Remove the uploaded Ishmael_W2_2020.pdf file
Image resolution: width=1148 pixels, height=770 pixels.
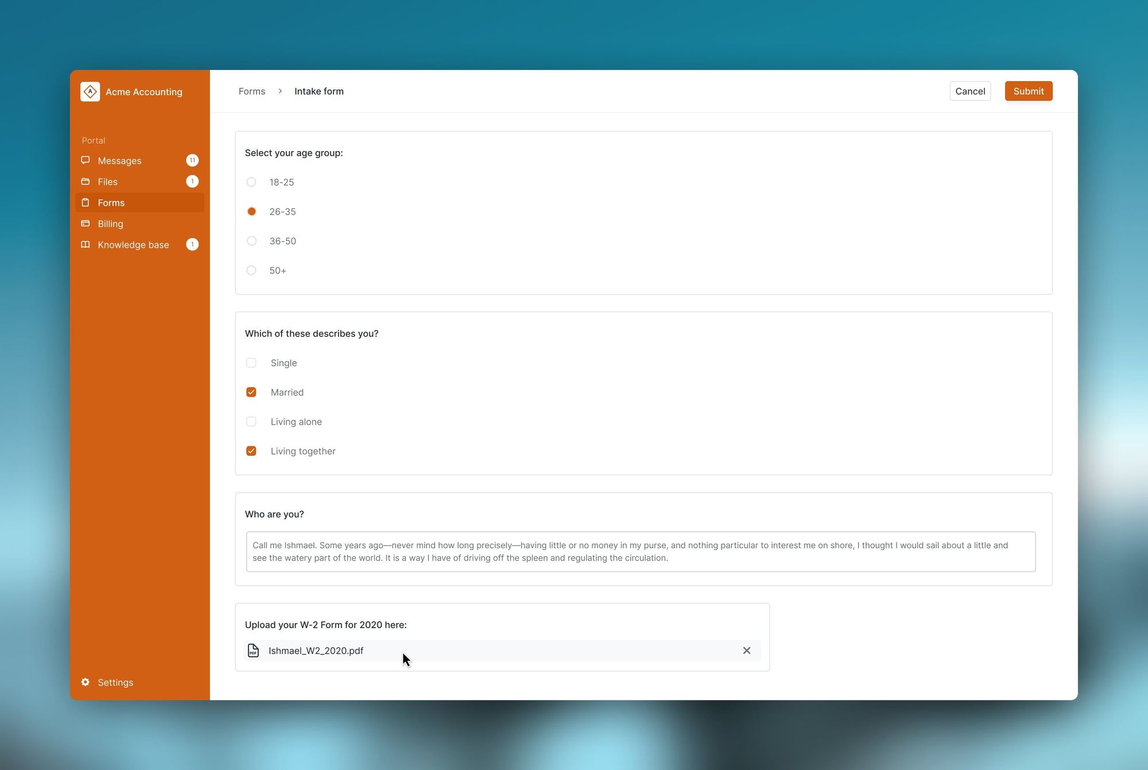(746, 651)
